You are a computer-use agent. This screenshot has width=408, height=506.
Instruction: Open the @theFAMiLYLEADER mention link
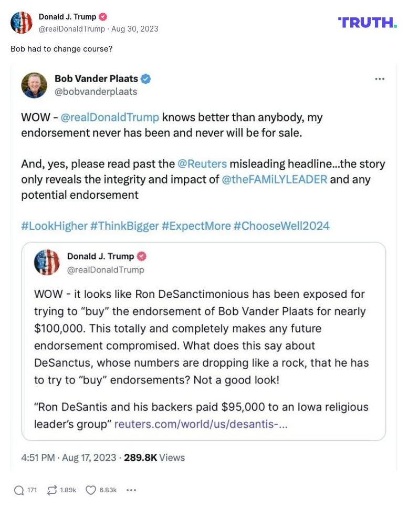(x=275, y=179)
